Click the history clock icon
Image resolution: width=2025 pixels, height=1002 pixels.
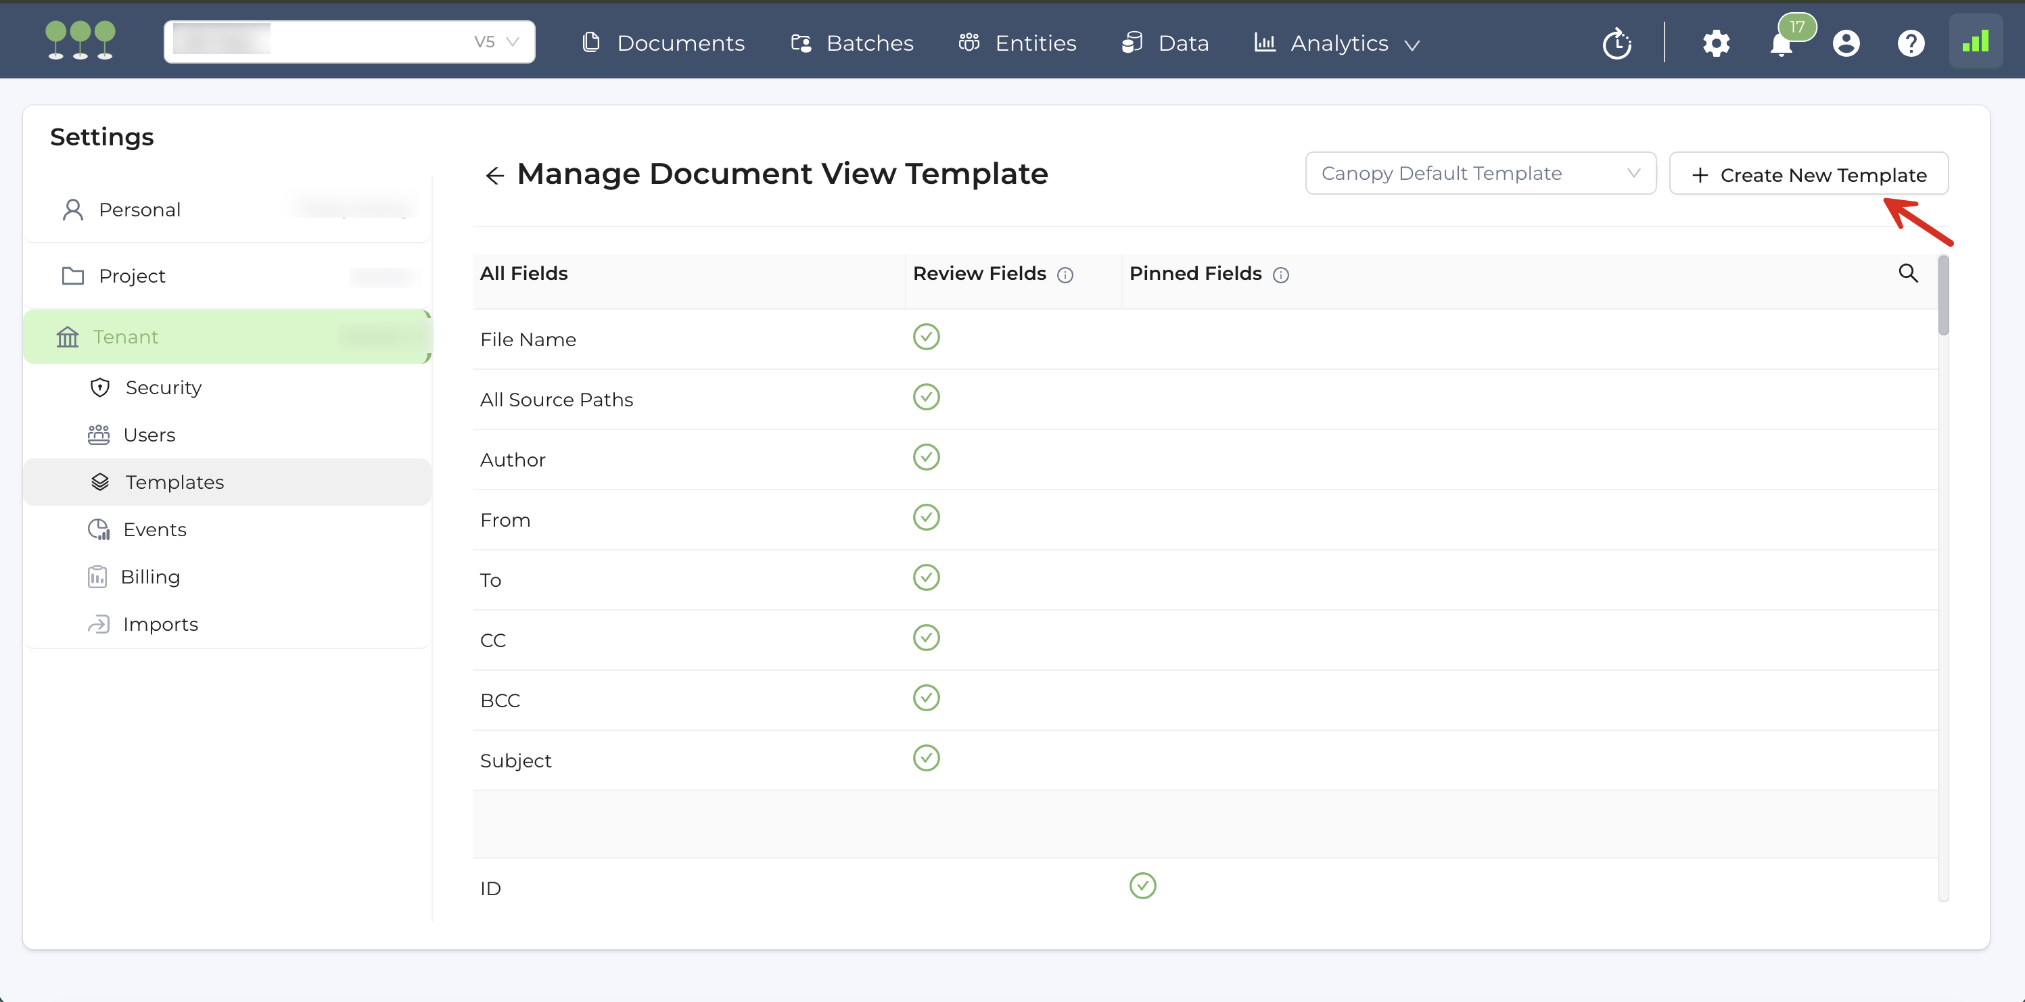click(1617, 43)
